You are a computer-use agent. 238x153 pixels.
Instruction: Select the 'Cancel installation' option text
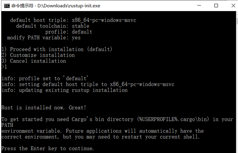[x=38, y=61]
